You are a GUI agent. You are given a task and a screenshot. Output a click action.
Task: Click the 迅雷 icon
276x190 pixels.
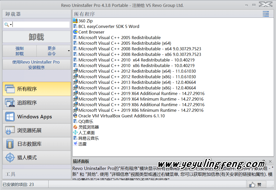[75, 144]
